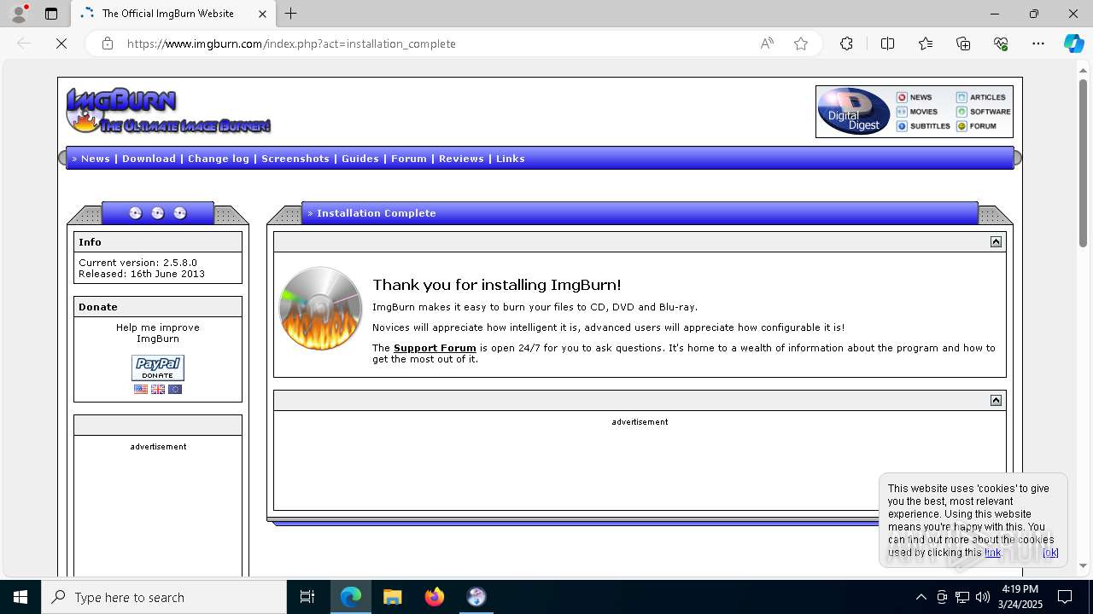Click the taskbar search box
This screenshot has width=1093, height=614.
coord(164,597)
